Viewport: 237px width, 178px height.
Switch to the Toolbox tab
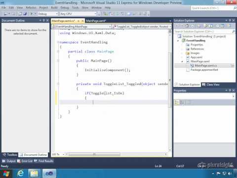pyautogui.click(x=10, y=155)
